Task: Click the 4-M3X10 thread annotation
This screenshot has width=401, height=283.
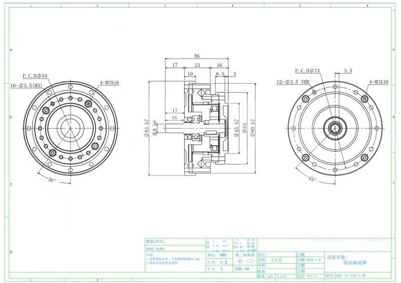Action: (379, 82)
